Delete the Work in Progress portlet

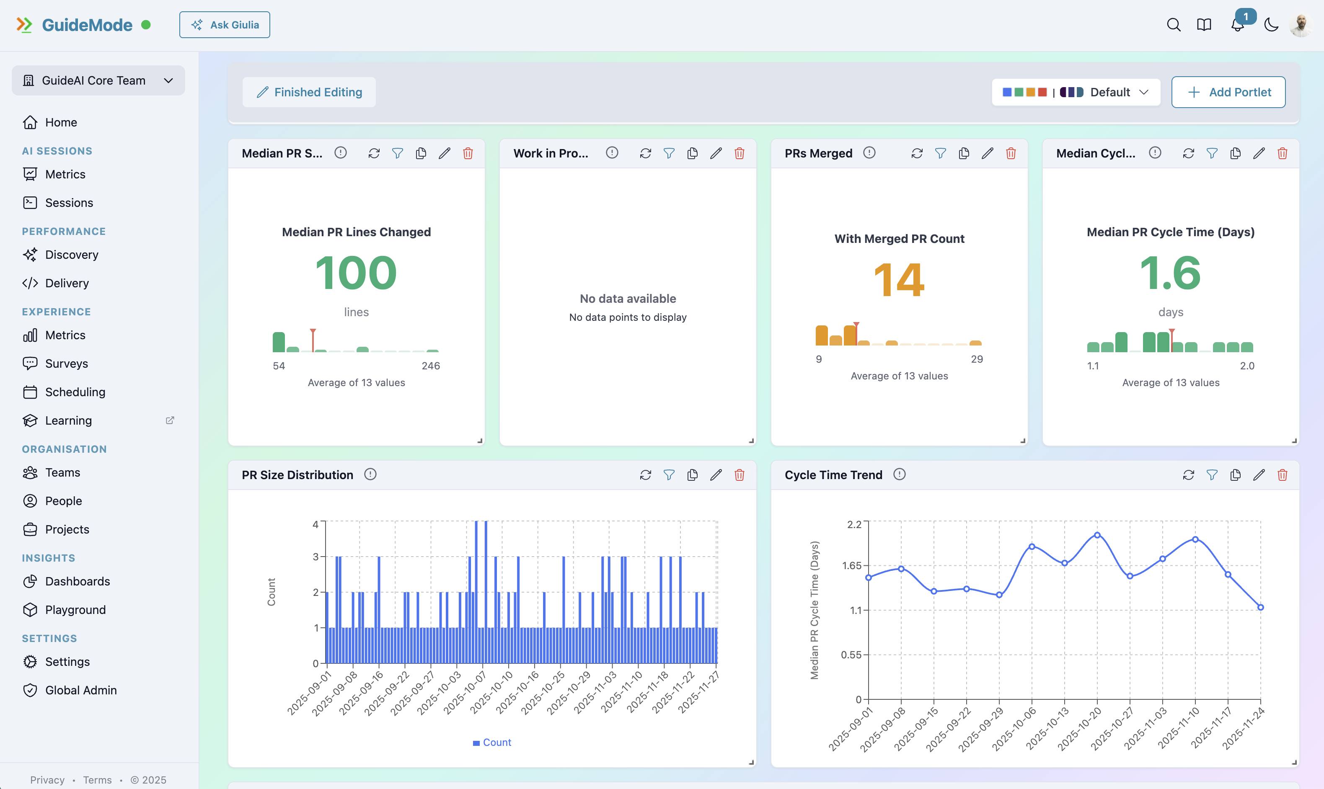740,153
